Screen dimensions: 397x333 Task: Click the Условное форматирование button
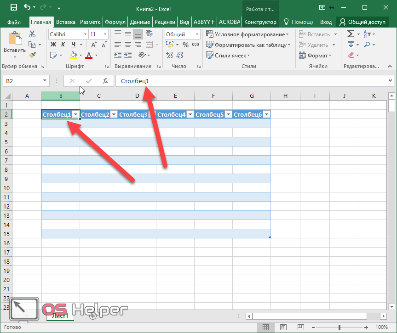[x=247, y=34]
